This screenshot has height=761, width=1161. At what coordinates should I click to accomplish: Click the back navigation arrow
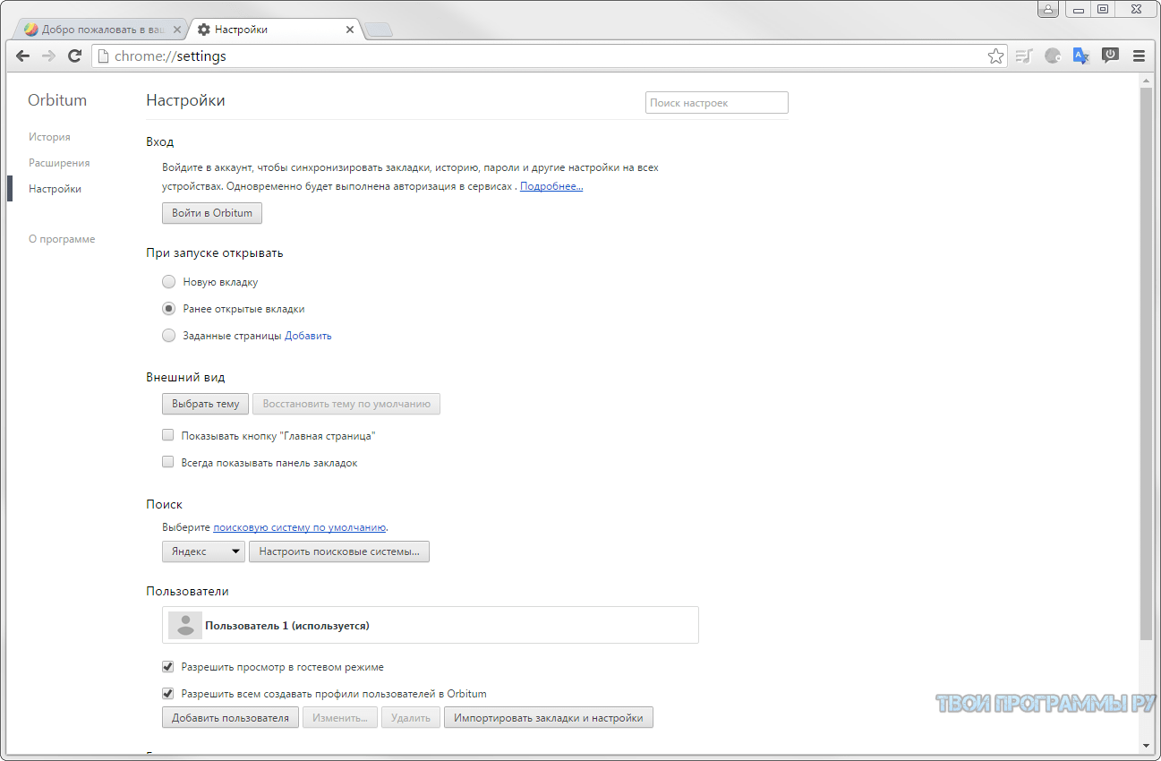pos(22,56)
